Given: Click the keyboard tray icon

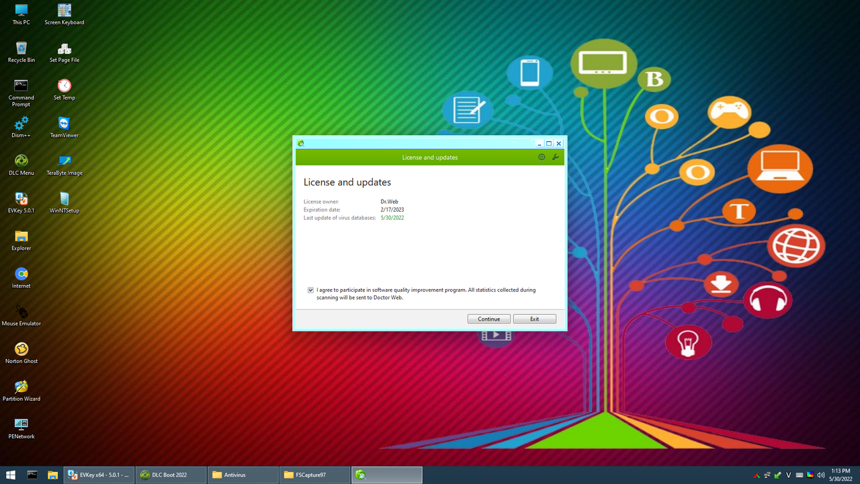Looking at the screenshot, I should (800, 475).
